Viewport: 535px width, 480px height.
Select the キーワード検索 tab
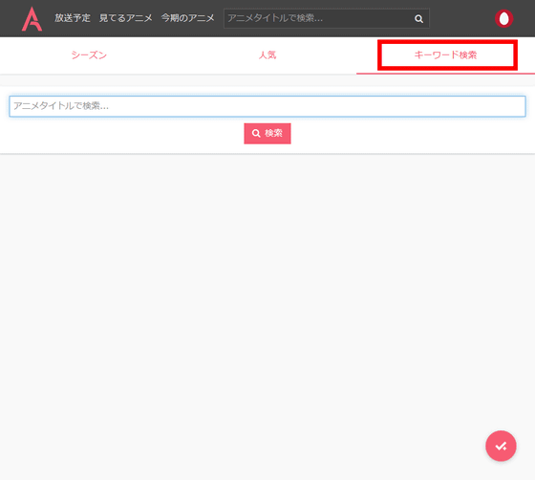(x=445, y=55)
